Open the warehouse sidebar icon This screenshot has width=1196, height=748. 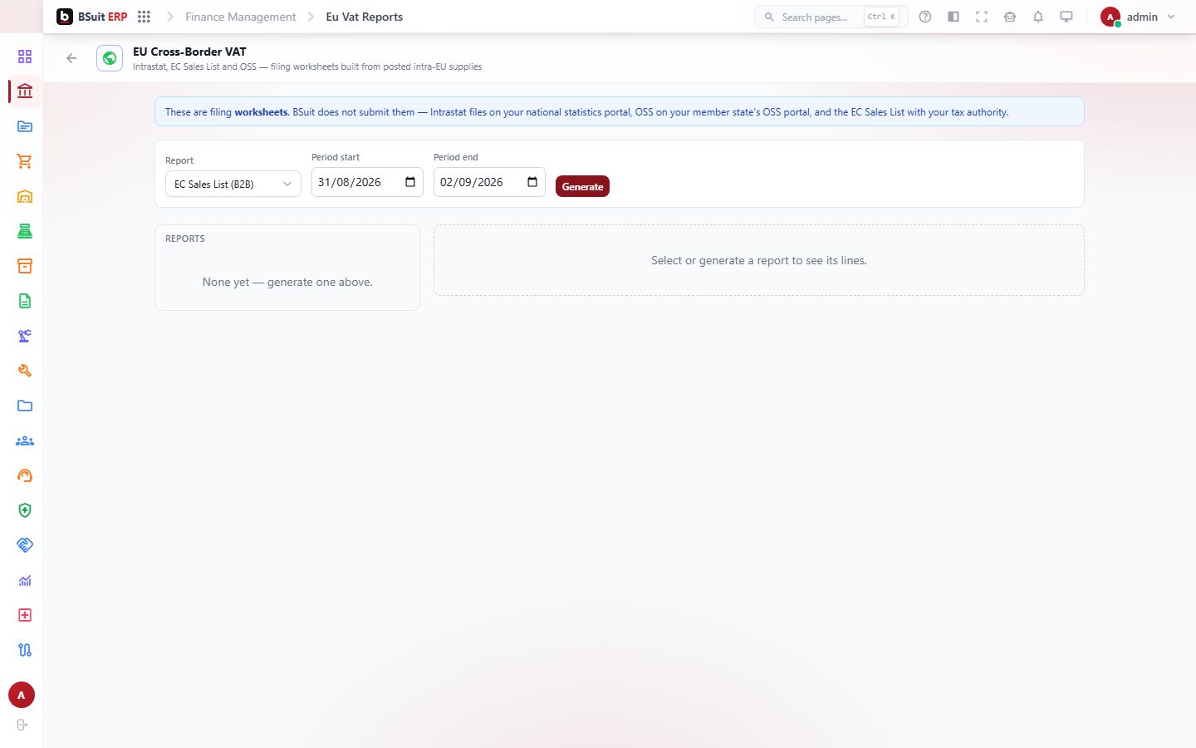[25, 196]
